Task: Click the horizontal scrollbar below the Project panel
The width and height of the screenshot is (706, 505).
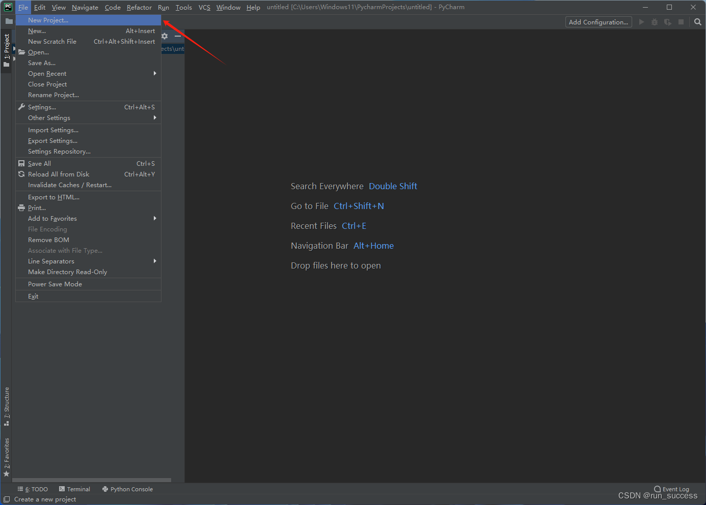Action: click(92, 480)
